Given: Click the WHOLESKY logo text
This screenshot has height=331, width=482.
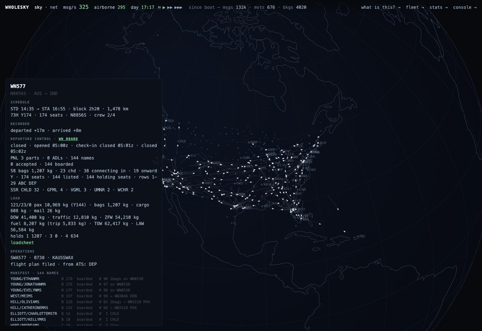Looking at the screenshot, I should tap(17, 7).
